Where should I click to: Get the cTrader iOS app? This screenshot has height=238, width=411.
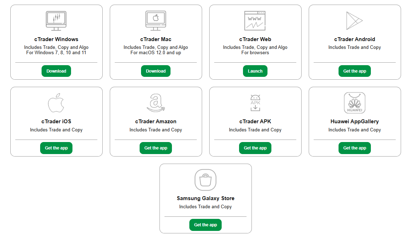click(56, 148)
